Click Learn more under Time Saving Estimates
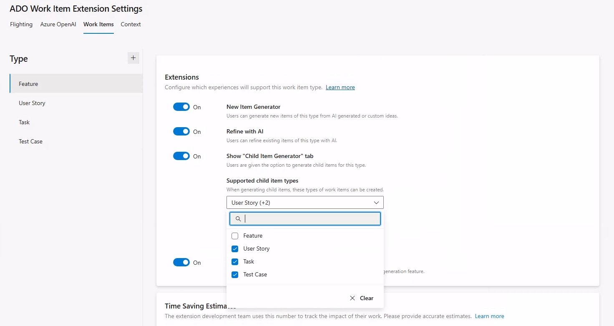614x326 pixels. [x=489, y=316]
